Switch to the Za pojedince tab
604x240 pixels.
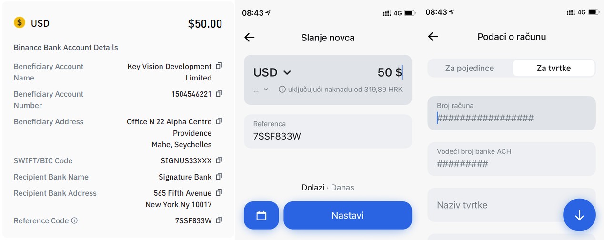point(469,68)
